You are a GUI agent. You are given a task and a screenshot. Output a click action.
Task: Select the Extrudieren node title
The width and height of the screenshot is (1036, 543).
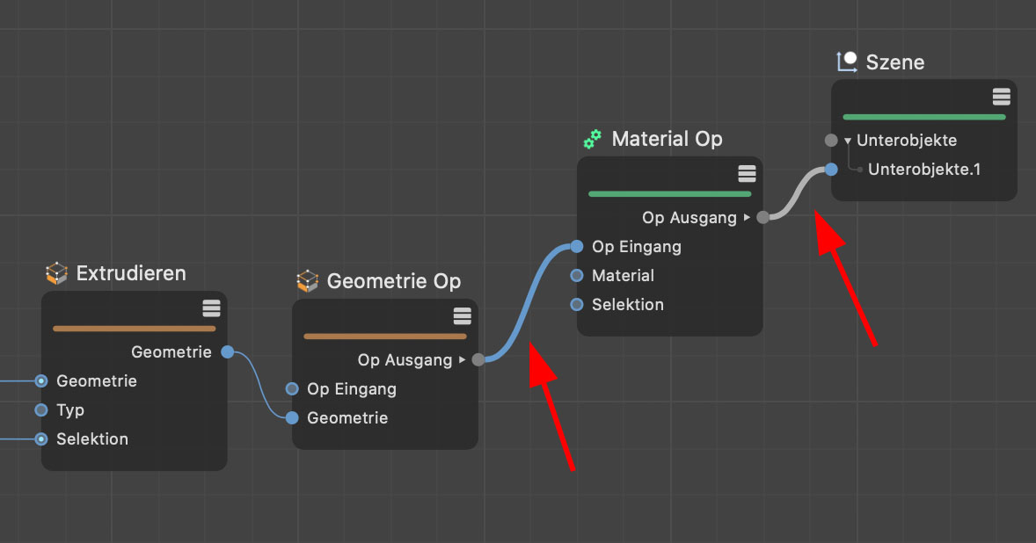pyautogui.click(x=131, y=273)
